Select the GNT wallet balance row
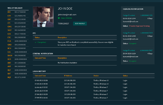163x105 pixels. click(18, 19)
